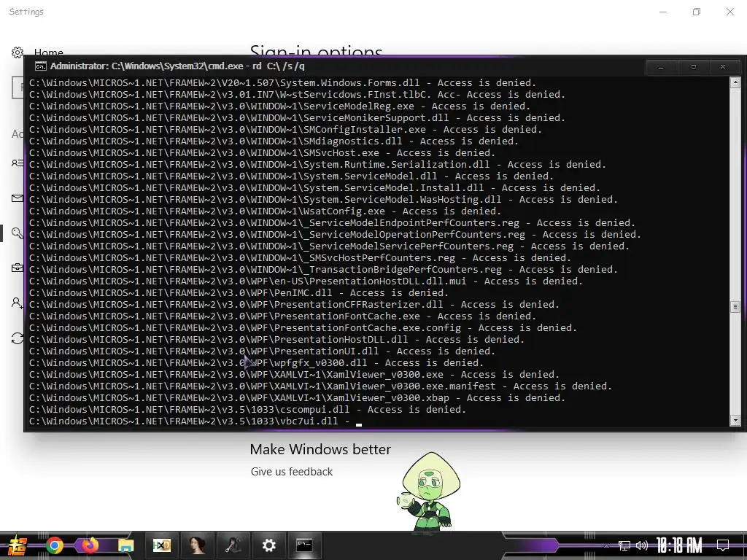
Task: Launch Google Chrome from the taskbar
Action: click(55, 545)
